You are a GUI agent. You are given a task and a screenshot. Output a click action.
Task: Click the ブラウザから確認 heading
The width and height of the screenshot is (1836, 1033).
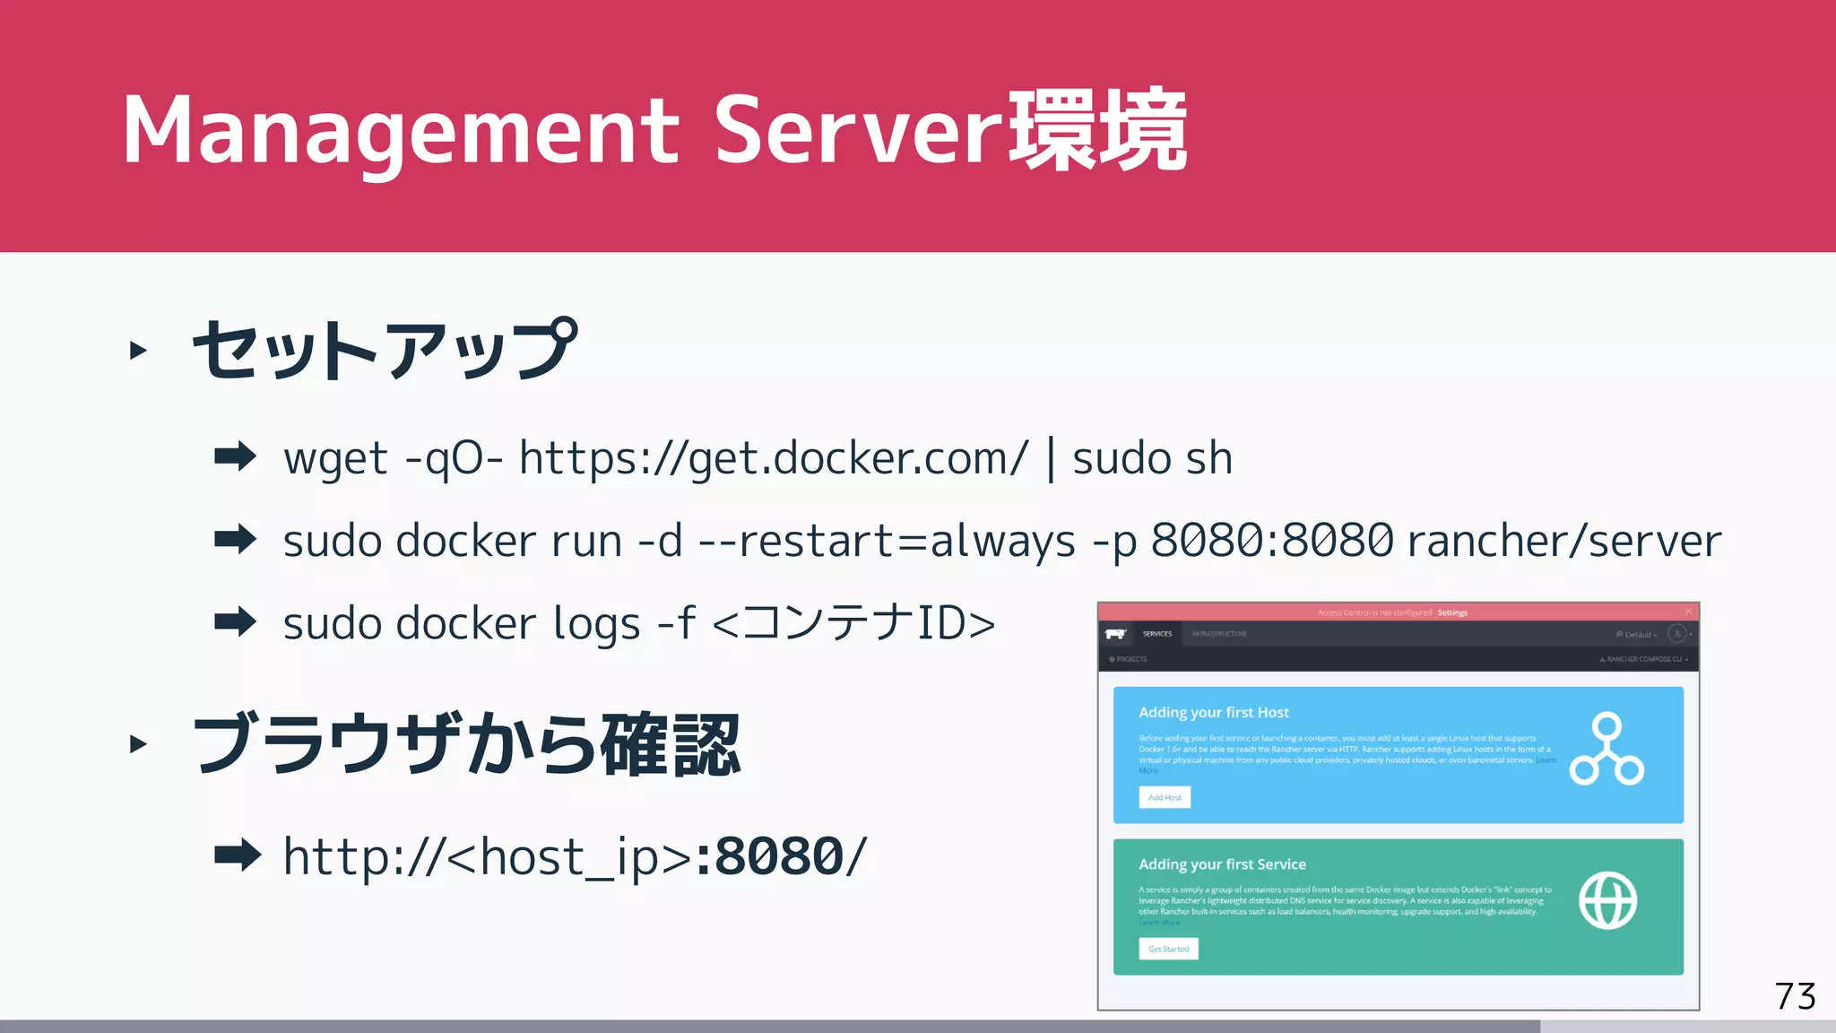point(466,744)
